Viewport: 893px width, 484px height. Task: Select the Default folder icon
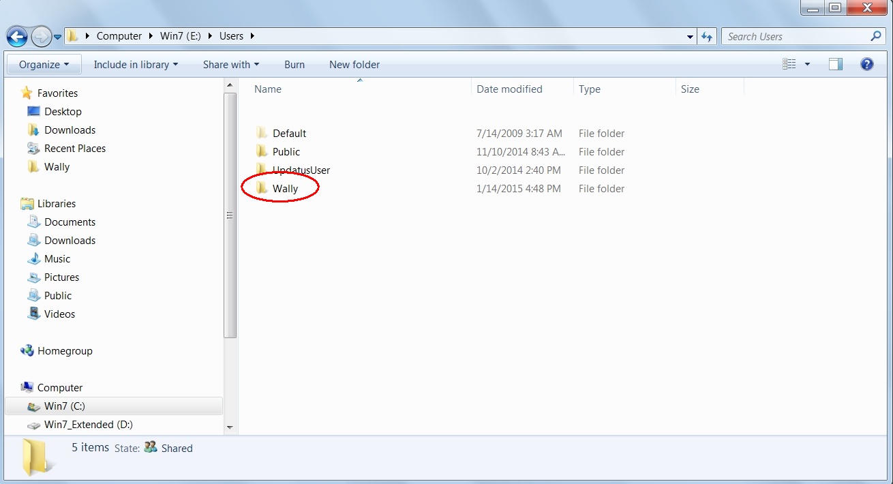pos(262,133)
